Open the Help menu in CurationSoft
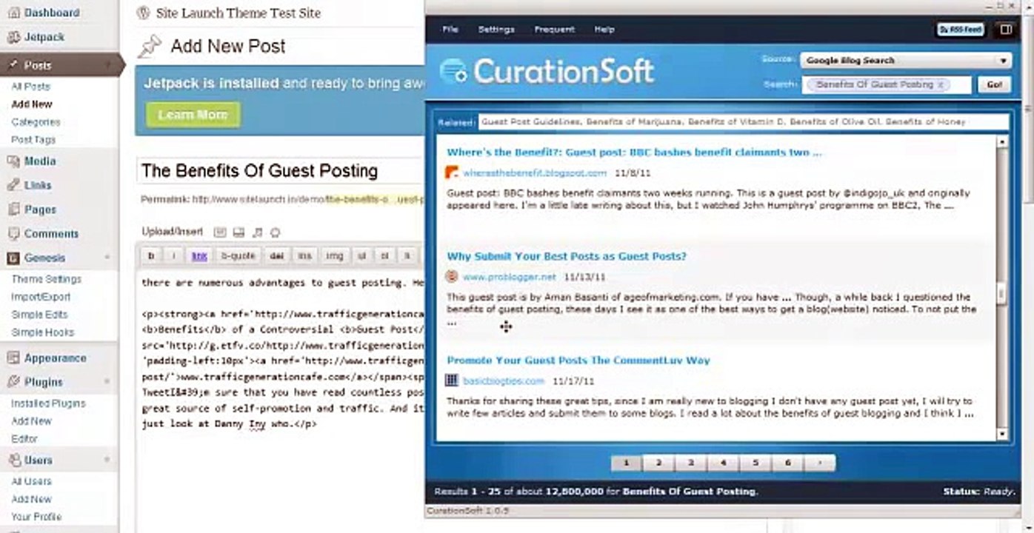 604,30
